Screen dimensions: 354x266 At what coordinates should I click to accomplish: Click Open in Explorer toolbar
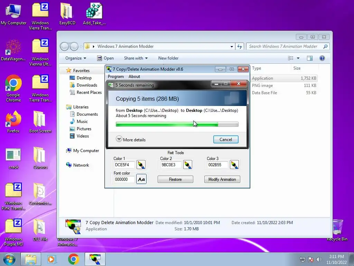(x=105, y=58)
